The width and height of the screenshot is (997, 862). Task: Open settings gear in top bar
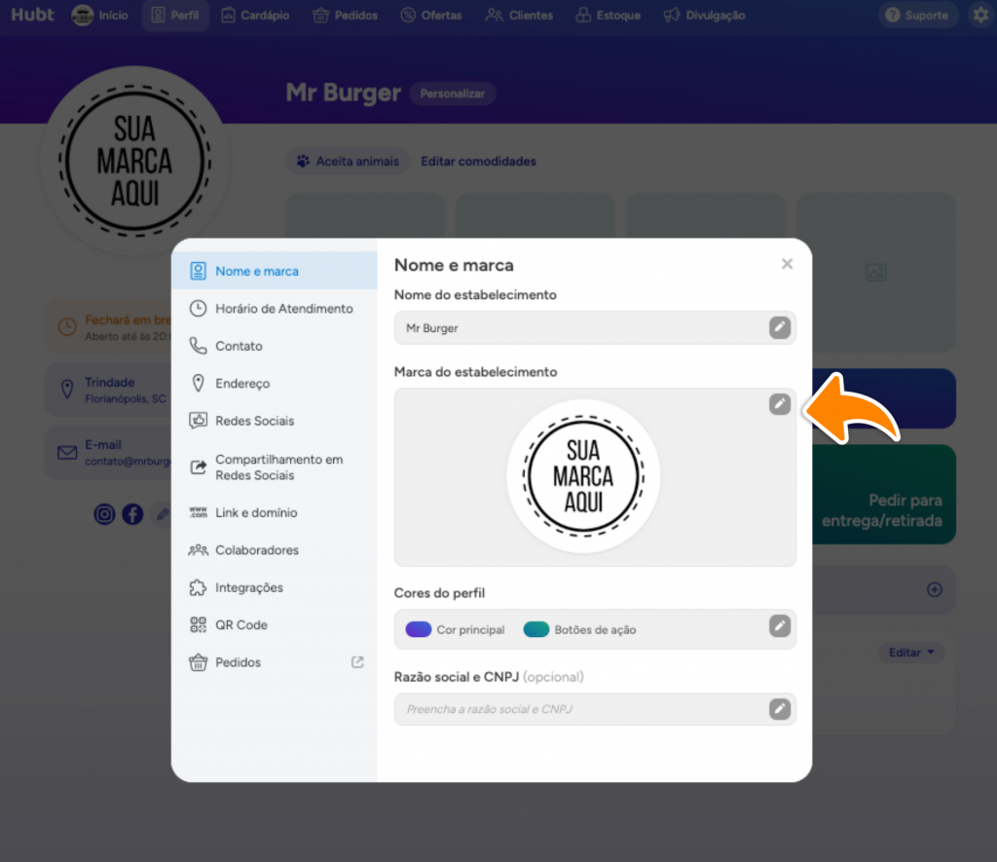(981, 15)
